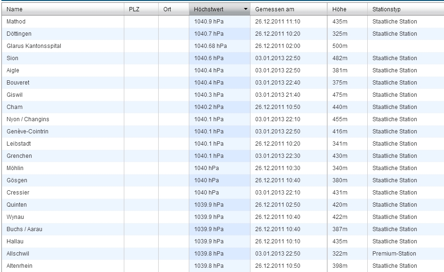Select the Möhlin station name

coord(15,168)
